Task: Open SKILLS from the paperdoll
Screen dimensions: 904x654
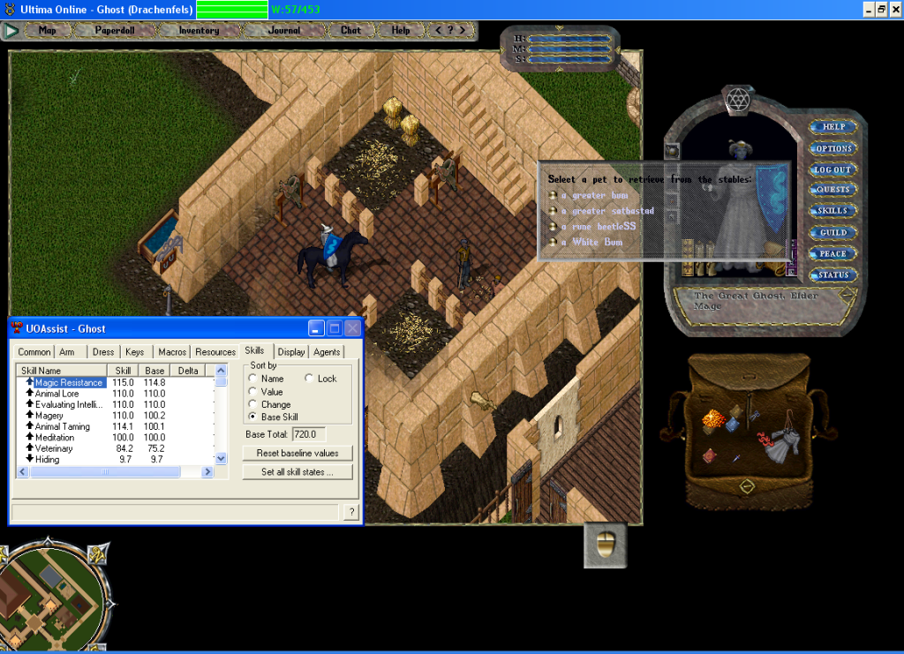Action: 832,210
